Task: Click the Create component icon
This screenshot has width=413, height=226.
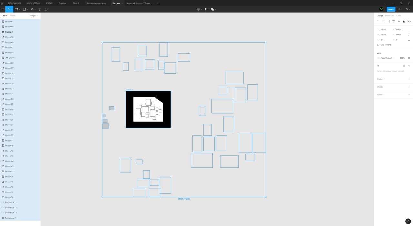Action: point(199,9)
